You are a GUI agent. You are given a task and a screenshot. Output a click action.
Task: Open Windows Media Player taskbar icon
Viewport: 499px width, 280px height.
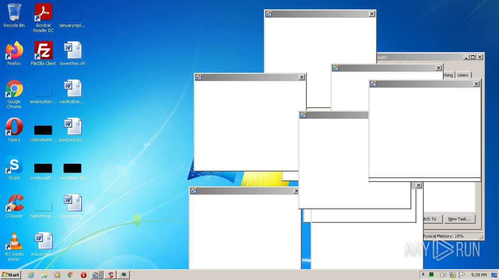tap(57, 275)
